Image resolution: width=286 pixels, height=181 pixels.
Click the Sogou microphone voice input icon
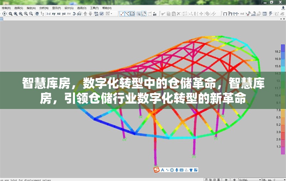tap(177, 170)
